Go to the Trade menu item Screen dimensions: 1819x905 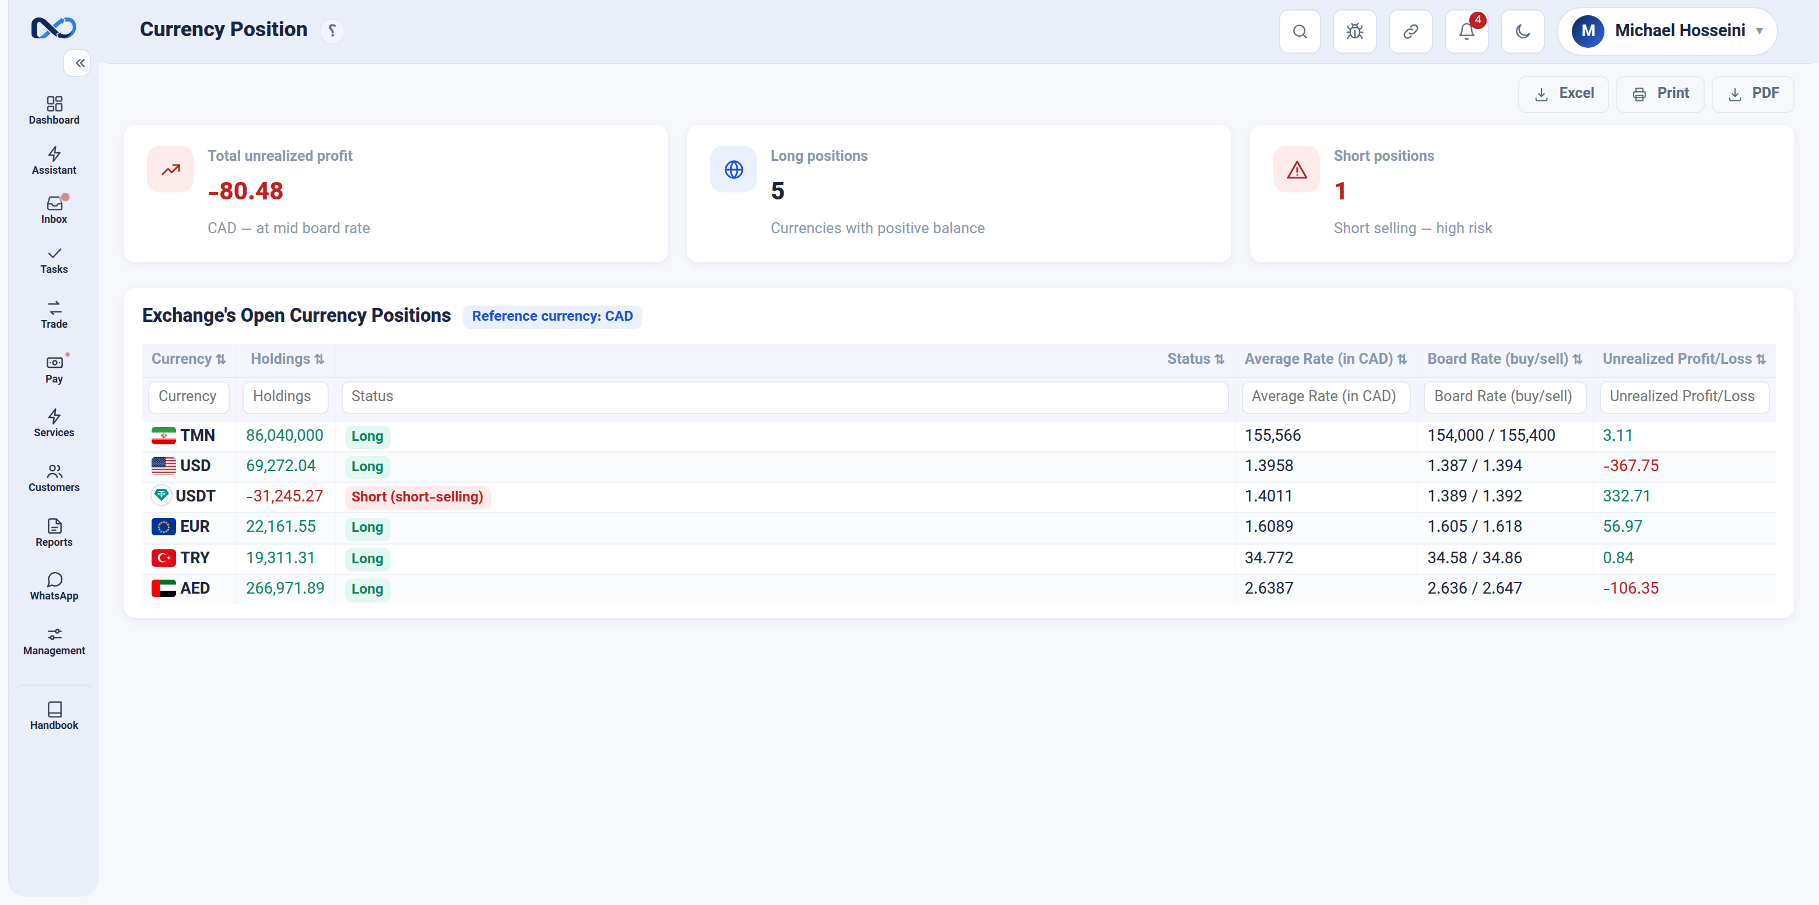tap(54, 314)
